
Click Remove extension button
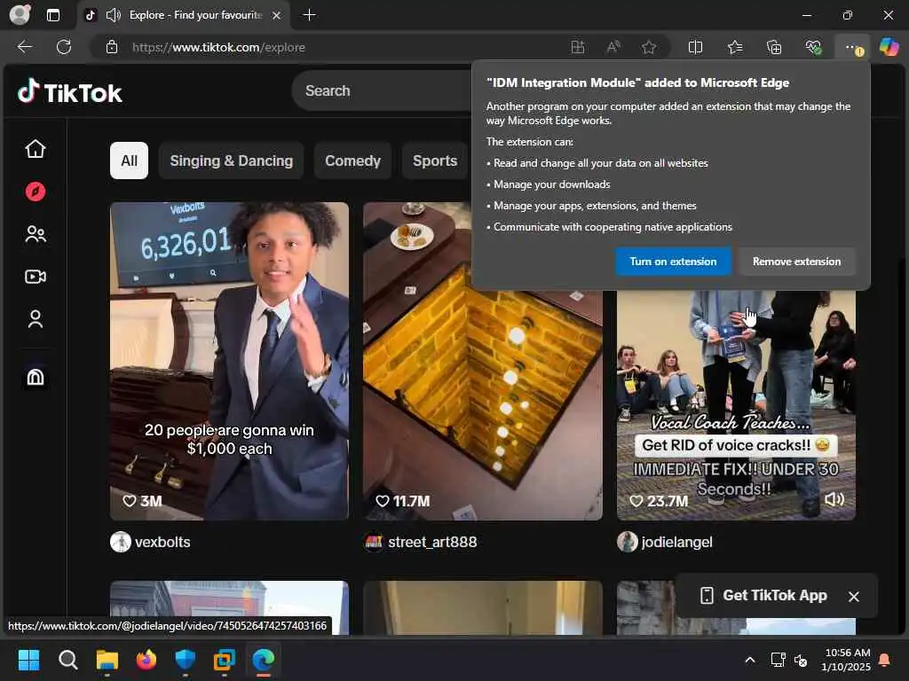tap(796, 262)
